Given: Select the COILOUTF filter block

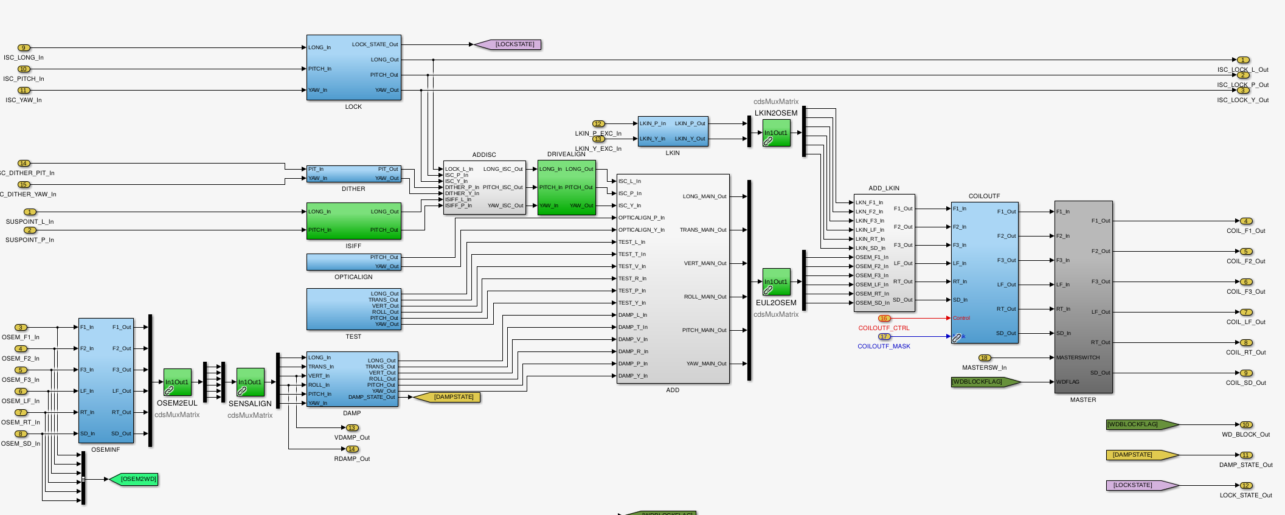Looking at the screenshot, I should point(985,272).
